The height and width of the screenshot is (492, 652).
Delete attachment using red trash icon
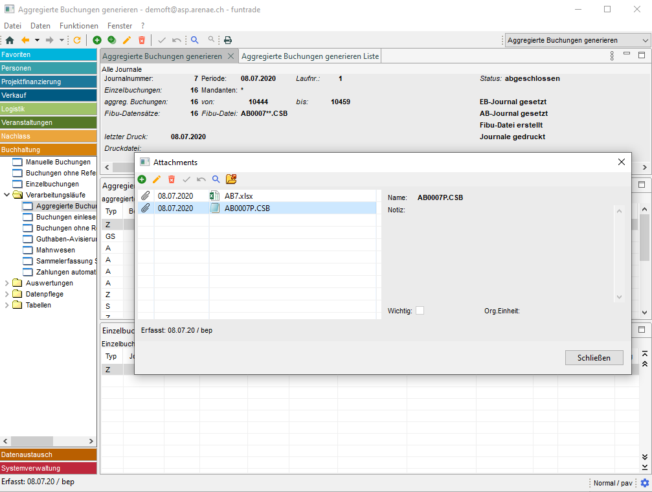click(172, 179)
